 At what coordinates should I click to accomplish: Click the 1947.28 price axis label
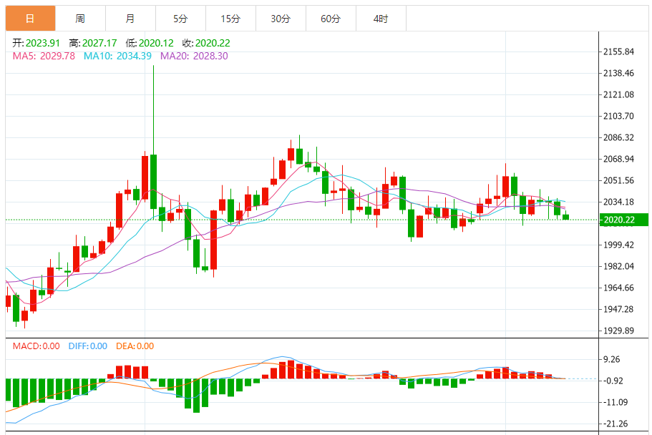point(619,309)
